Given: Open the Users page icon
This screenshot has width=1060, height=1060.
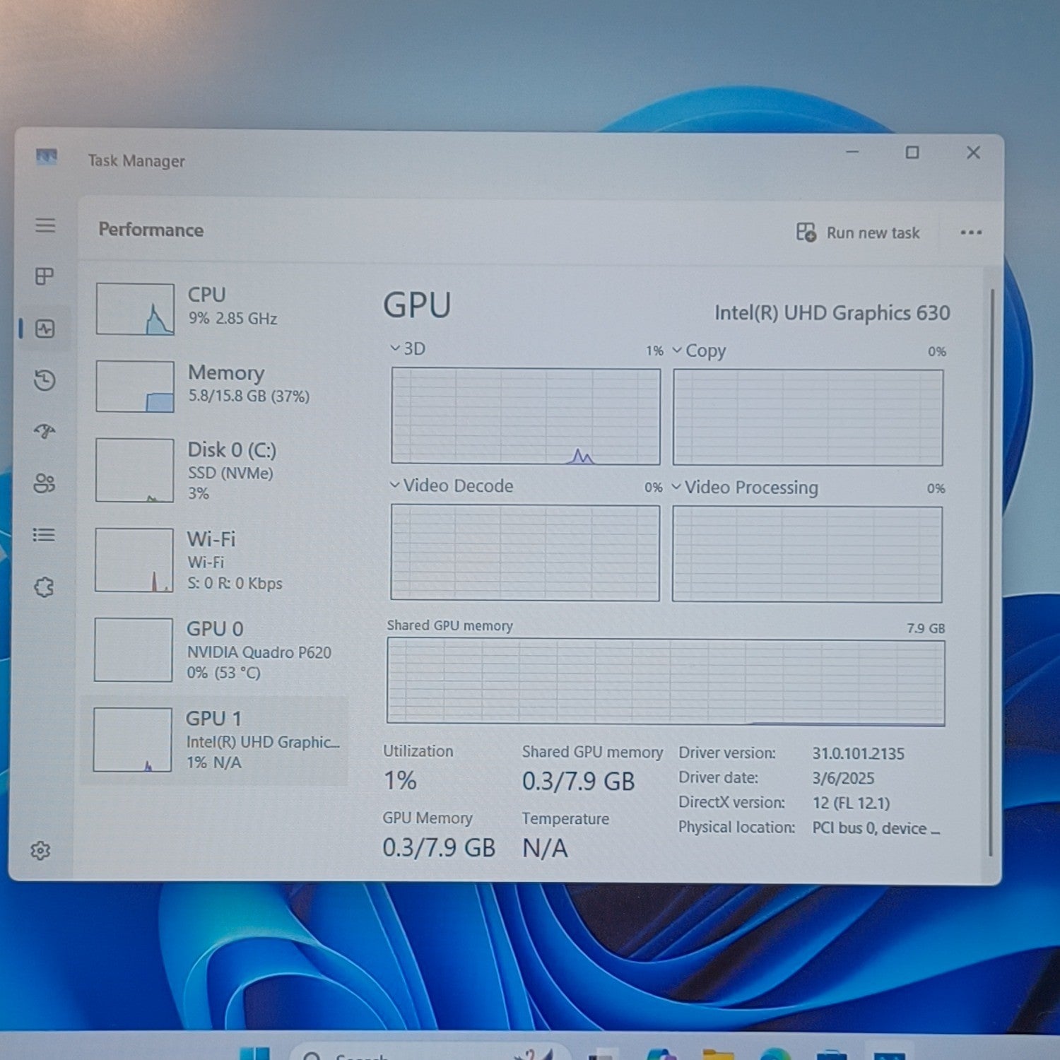Looking at the screenshot, I should (44, 483).
